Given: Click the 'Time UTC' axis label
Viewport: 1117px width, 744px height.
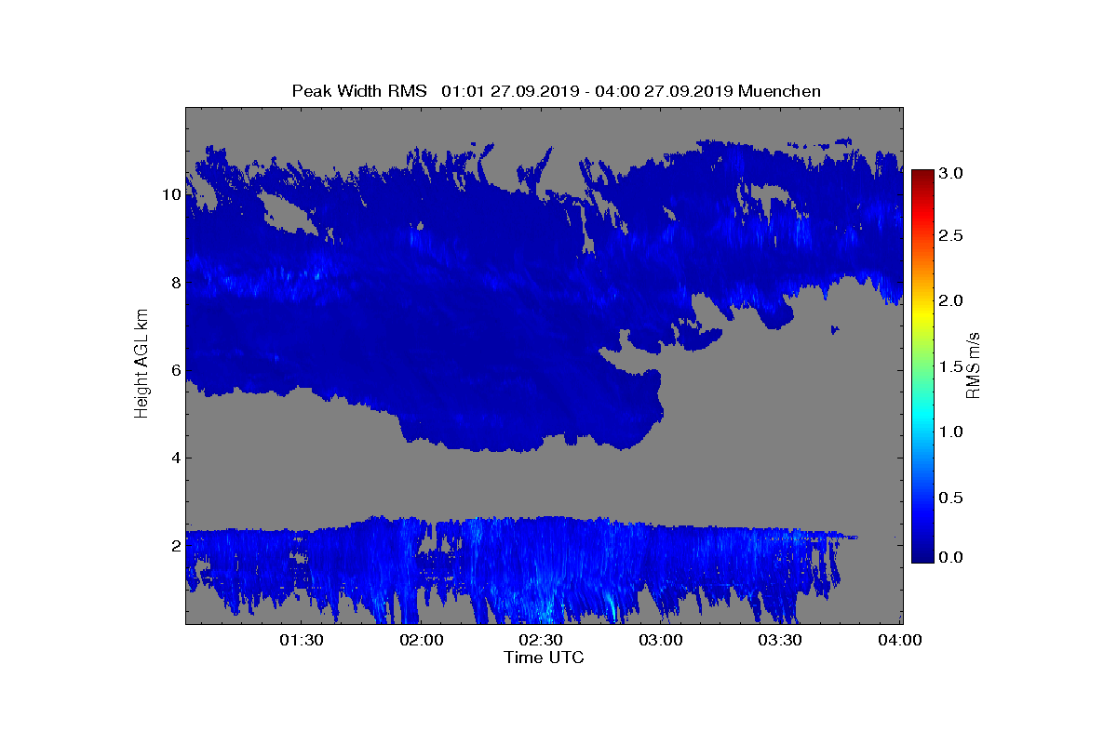Looking at the screenshot, I should coord(545,658).
